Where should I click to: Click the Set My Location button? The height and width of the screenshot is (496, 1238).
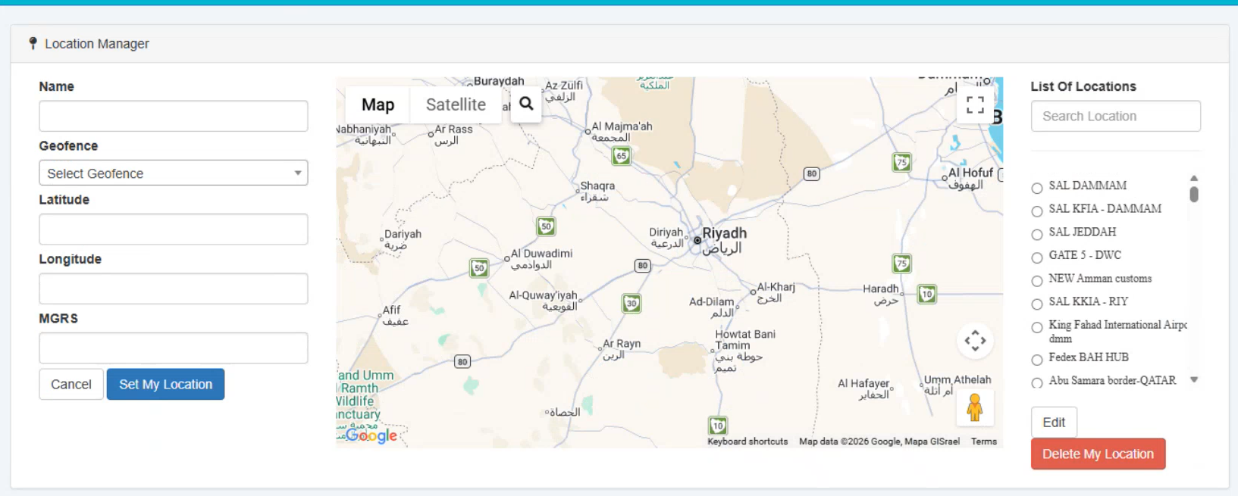tap(165, 384)
